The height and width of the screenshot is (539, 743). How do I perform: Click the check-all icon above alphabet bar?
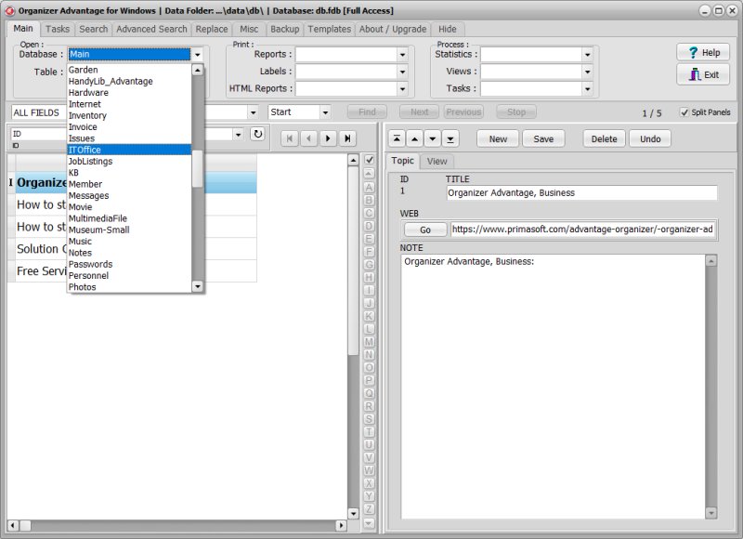[369, 160]
